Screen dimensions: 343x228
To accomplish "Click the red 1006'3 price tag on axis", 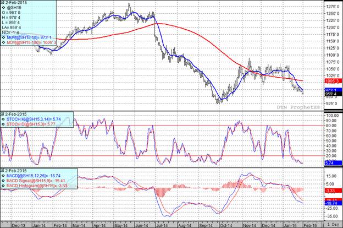I will tap(333, 81).
